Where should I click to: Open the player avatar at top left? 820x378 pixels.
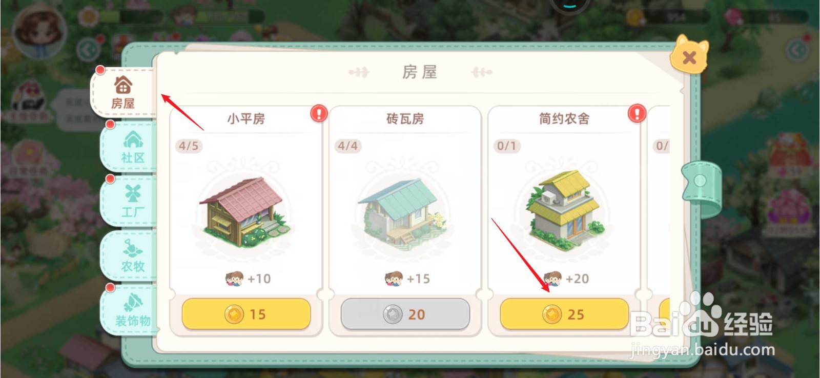[x=39, y=32]
